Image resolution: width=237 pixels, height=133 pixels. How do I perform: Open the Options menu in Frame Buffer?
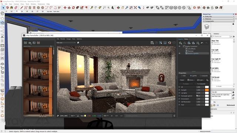tap(79, 39)
